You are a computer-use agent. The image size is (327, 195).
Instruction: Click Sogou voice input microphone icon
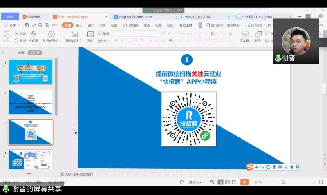[x=274, y=167]
